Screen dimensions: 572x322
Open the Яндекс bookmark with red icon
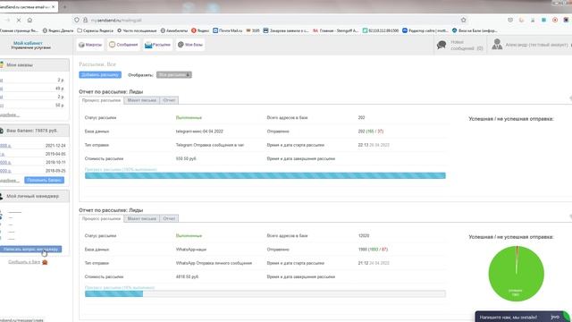pyautogui.click(x=200, y=30)
